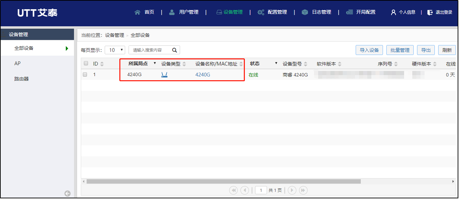This screenshot has height=199, width=459.
Task: Go to the last page
Action: click(x=303, y=190)
